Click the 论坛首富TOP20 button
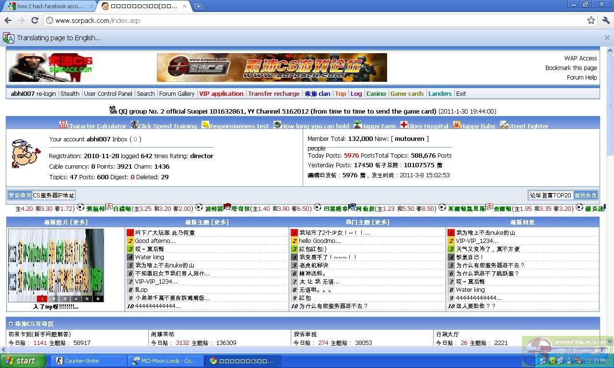Screen dimensions: 614x368 click(550, 195)
